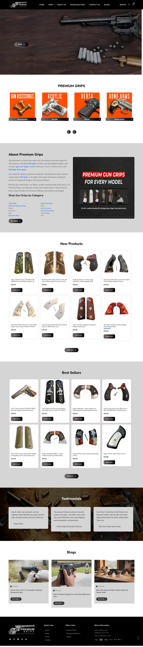Open the Wholesale Info menu item
Image resolution: width=143 pixels, height=647 pixels.
pos(78,5)
